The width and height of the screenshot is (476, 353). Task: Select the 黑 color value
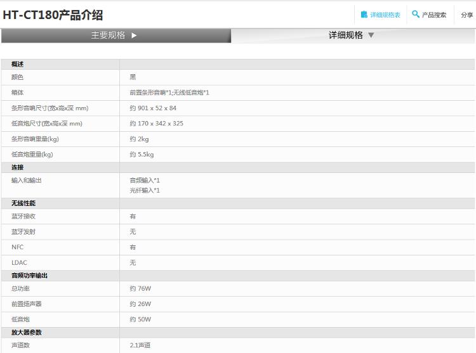point(133,77)
